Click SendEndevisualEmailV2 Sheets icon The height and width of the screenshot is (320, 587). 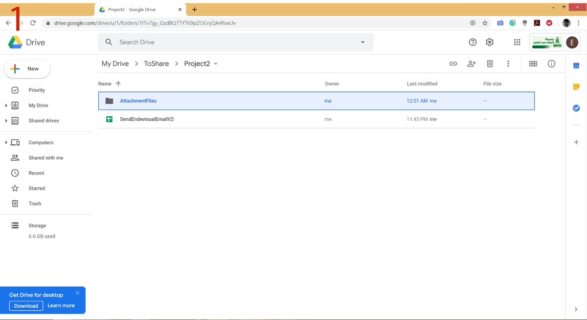coord(110,119)
